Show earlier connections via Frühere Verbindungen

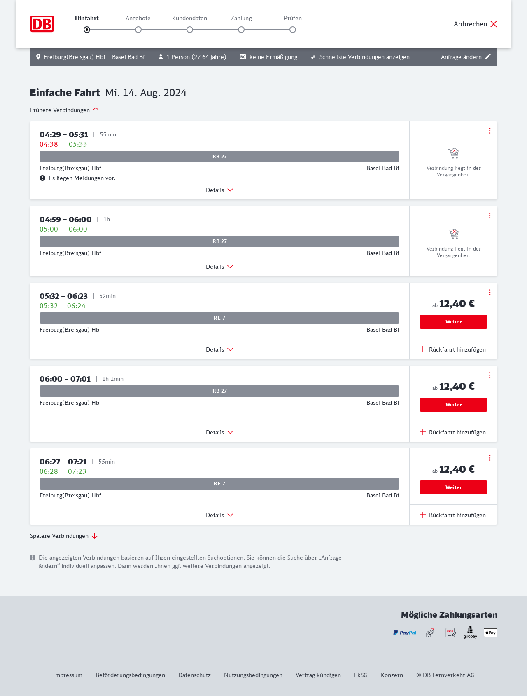(65, 110)
